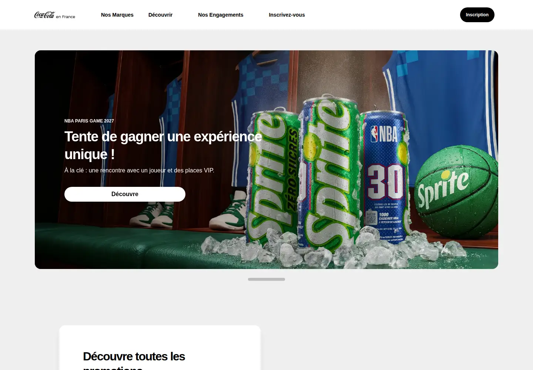The width and height of the screenshot is (533, 370).
Task: Open the Découvrir menu
Action: pyautogui.click(x=160, y=15)
